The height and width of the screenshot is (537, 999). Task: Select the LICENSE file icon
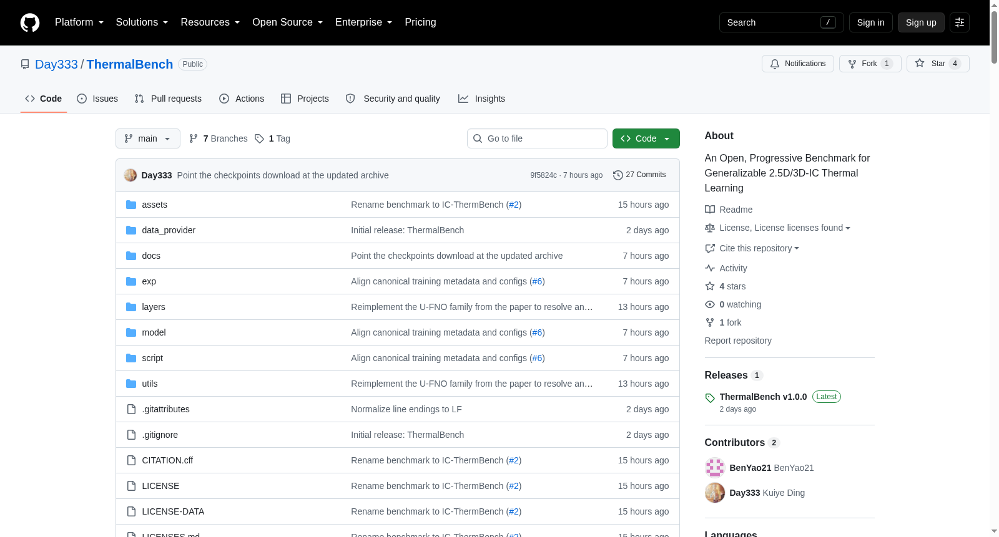point(131,486)
